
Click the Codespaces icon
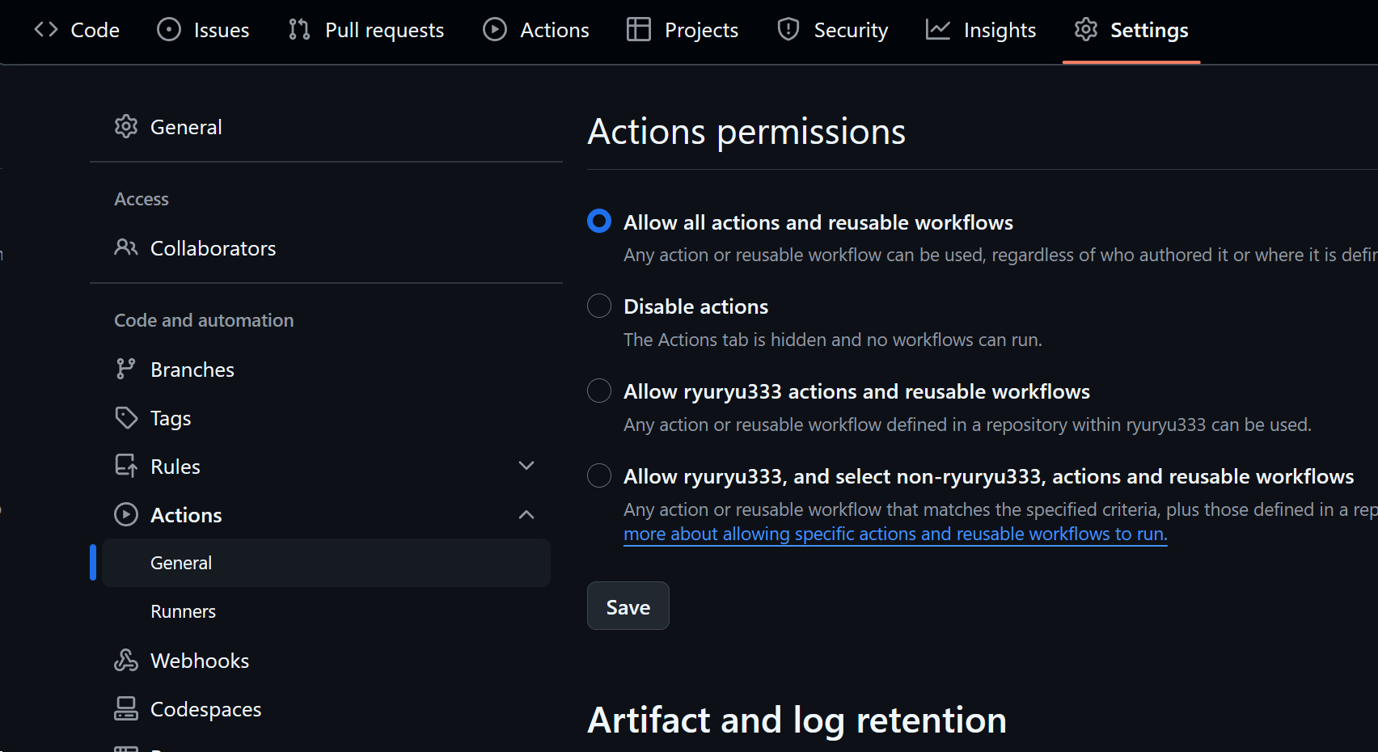click(x=126, y=708)
